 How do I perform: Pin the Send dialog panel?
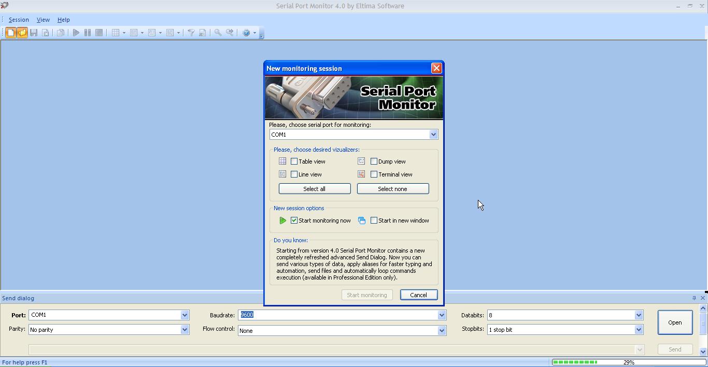pyautogui.click(x=694, y=298)
